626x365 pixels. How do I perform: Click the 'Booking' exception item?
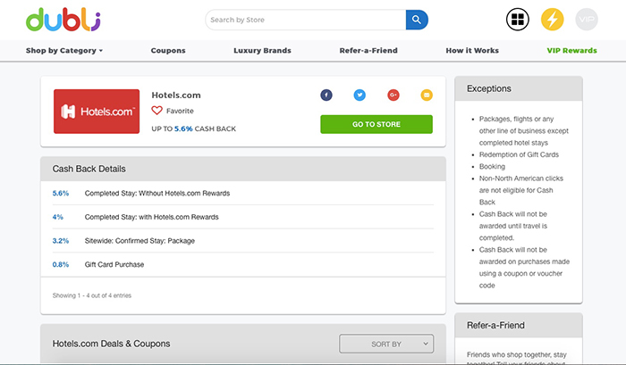(492, 167)
